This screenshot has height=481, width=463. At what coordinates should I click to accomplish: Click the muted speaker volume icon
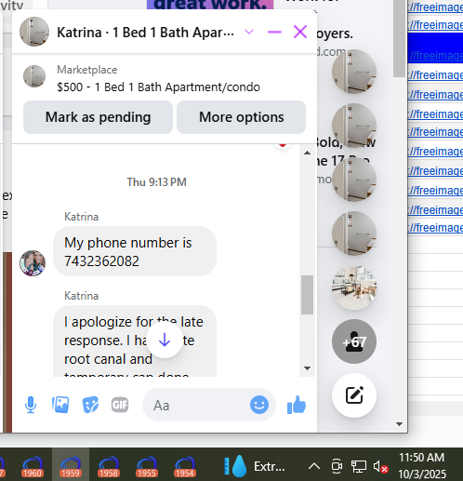(380, 466)
